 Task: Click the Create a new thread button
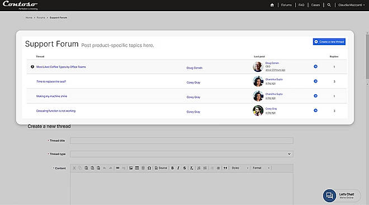[329, 42]
